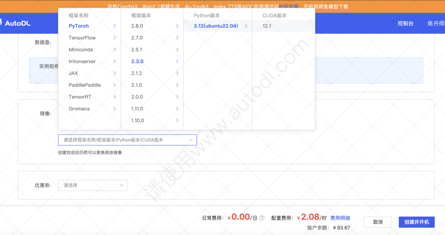Click chevron beside version 2.8.0
445x235 pixels.
coord(177,26)
